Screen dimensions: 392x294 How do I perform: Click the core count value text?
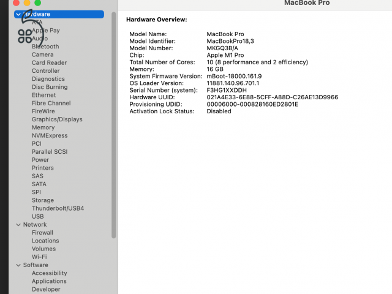pos(257,62)
